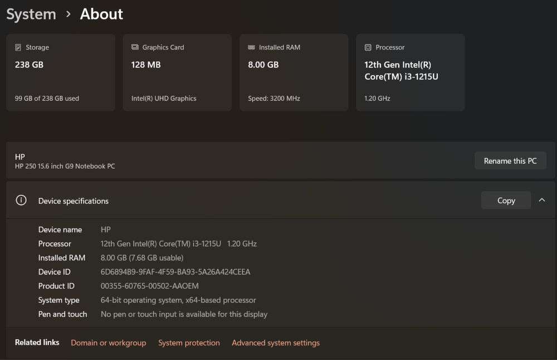The image size is (557, 360).
Task: Click the Device specifications info icon
Action: click(21, 201)
